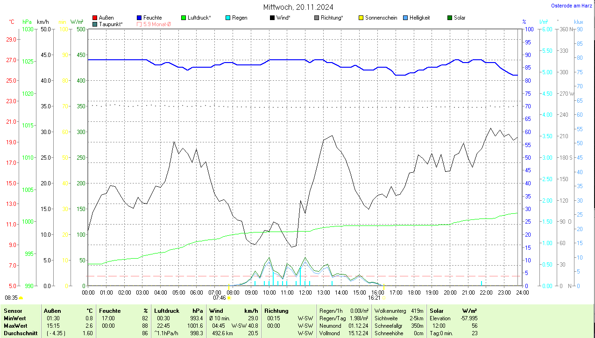595x338 pixels.
Task: Click the dark green Solar legend square
Action: pyautogui.click(x=450, y=18)
